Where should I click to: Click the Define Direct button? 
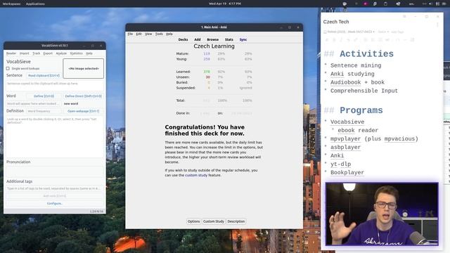[83, 96]
